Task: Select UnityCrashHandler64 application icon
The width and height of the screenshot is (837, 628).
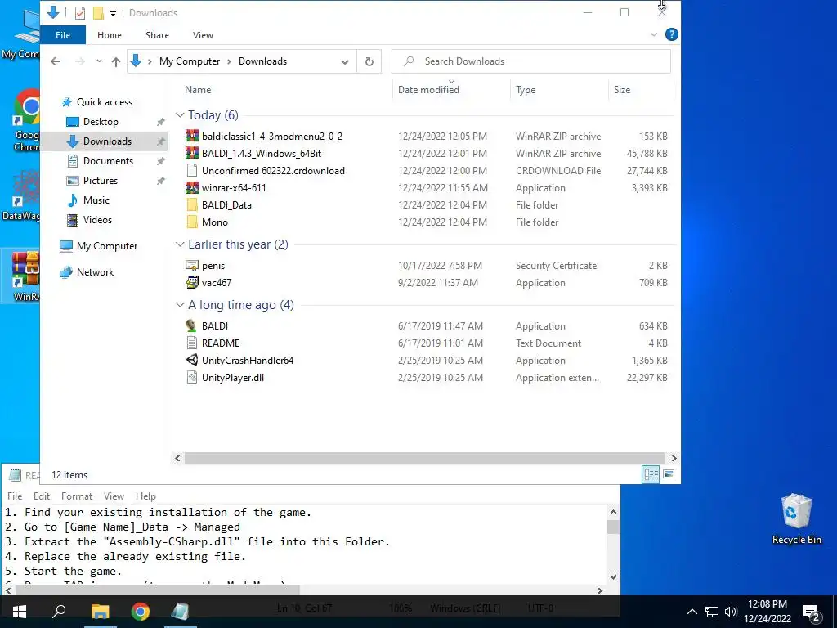Action: point(191,360)
